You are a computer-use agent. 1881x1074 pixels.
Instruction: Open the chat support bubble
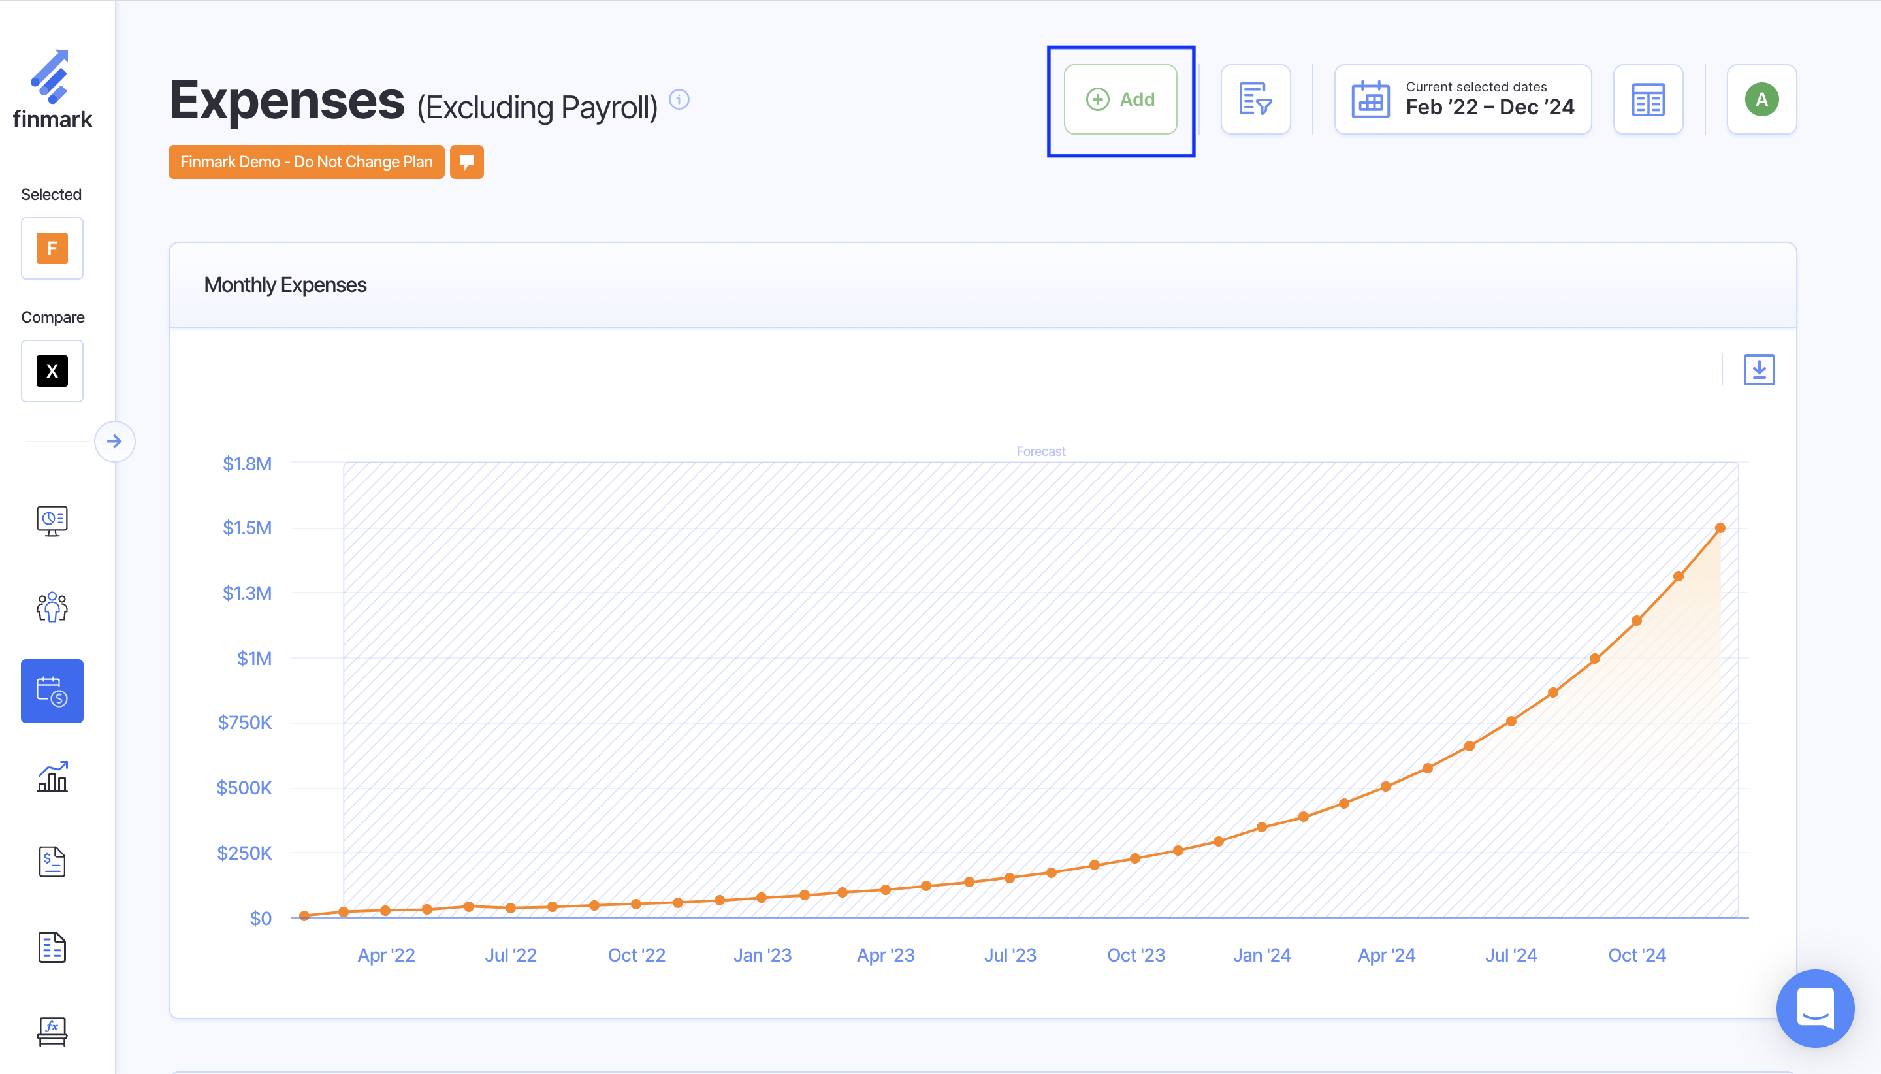click(1814, 1009)
